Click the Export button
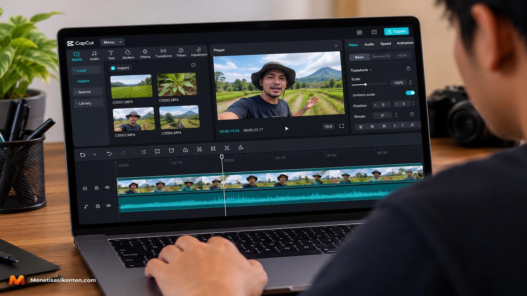 point(396,31)
